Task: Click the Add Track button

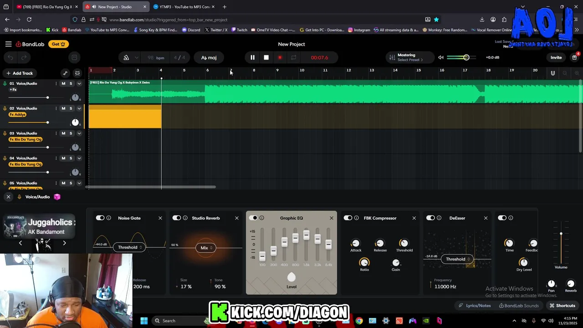Action: pos(19,73)
